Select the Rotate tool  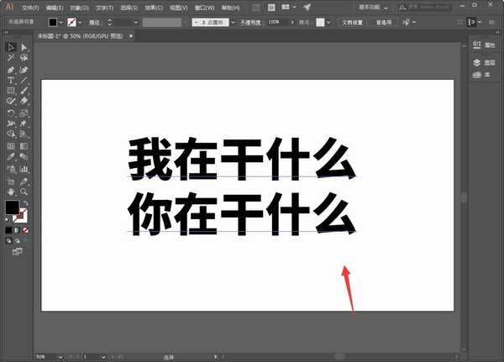[x=11, y=113]
